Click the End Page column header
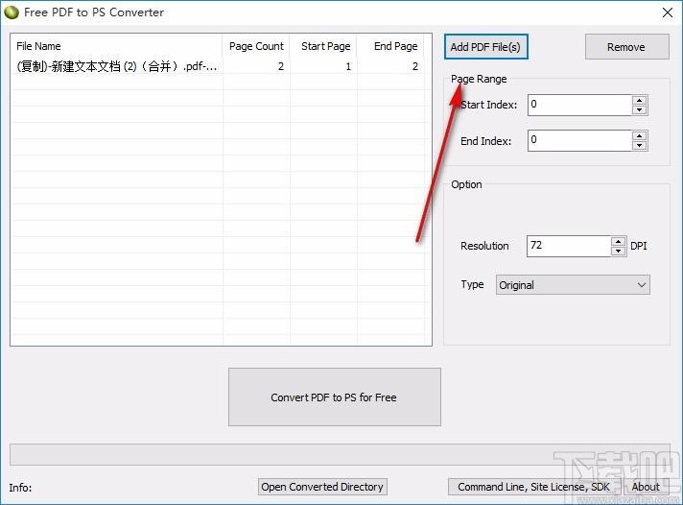683x505 pixels. [x=390, y=46]
